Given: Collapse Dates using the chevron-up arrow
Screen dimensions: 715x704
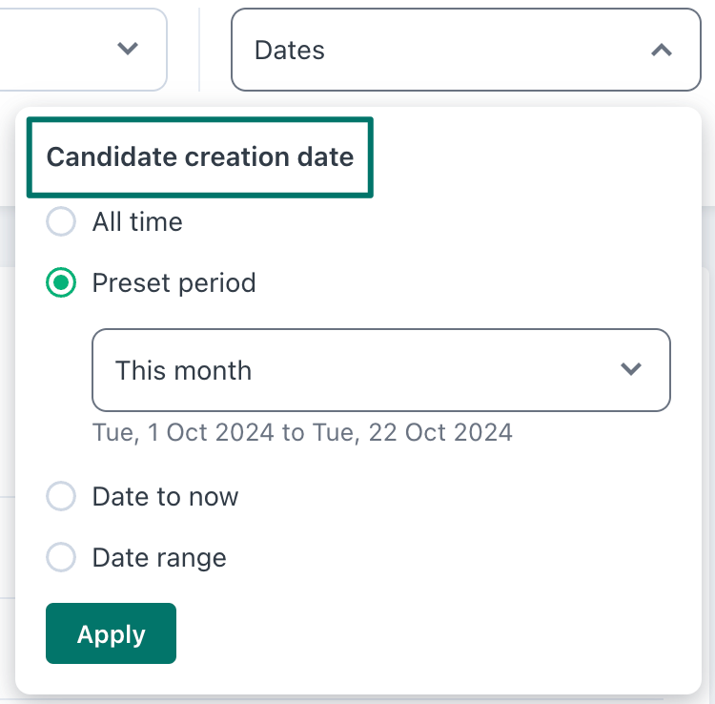Looking at the screenshot, I should tap(662, 50).
